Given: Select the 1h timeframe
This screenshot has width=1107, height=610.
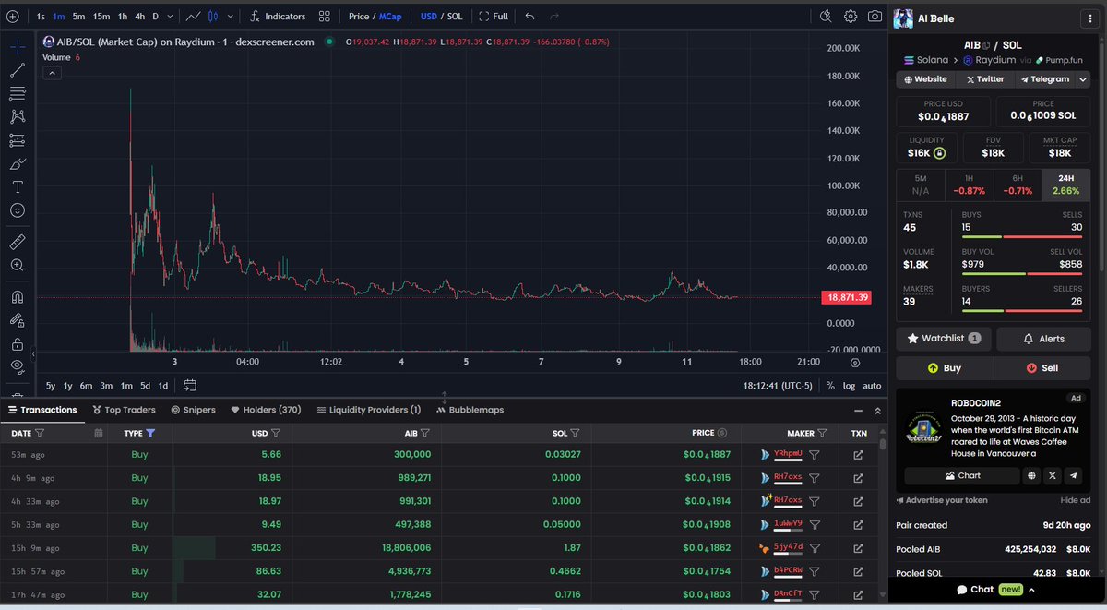Looking at the screenshot, I should pyautogui.click(x=123, y=17).
